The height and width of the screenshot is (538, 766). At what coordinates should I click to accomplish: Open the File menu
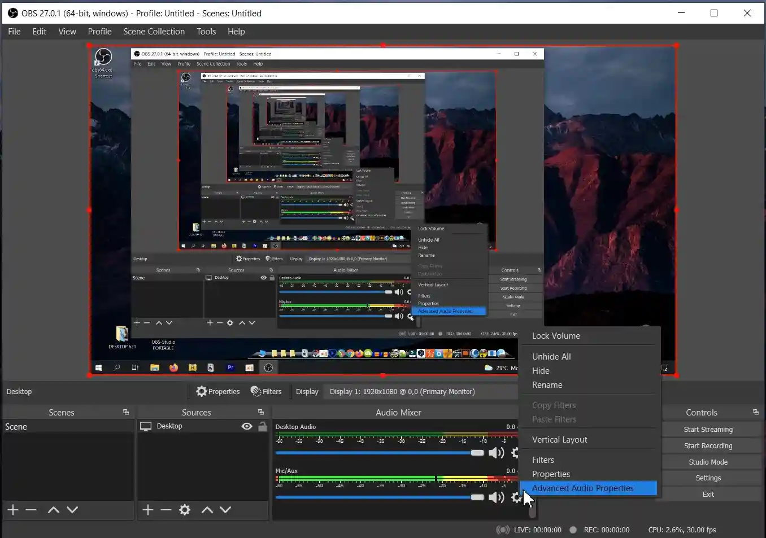[14, 32]
